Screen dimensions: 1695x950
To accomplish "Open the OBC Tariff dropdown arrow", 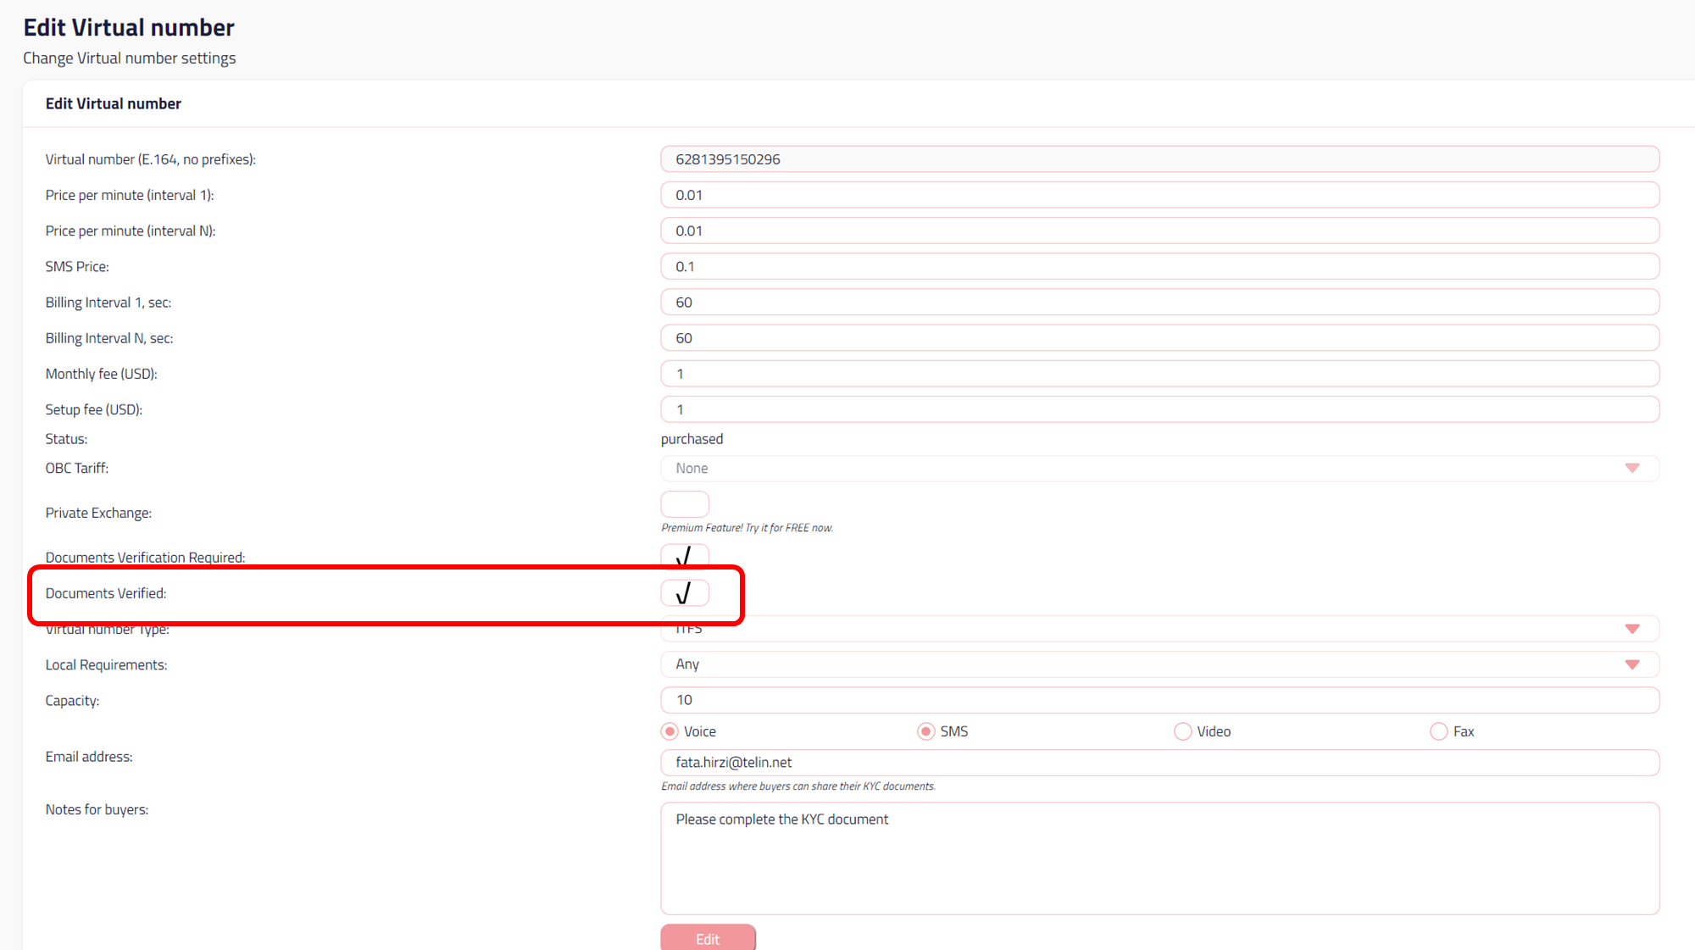I will click(x=1631, y=469).
